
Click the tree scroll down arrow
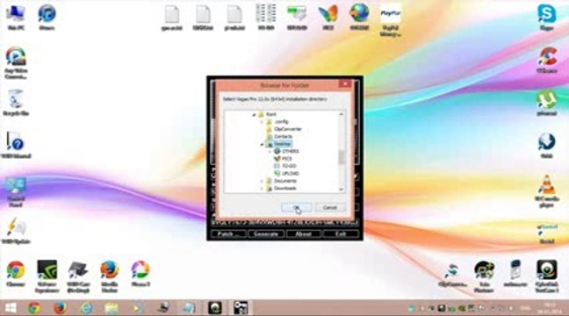coord(341,190)
